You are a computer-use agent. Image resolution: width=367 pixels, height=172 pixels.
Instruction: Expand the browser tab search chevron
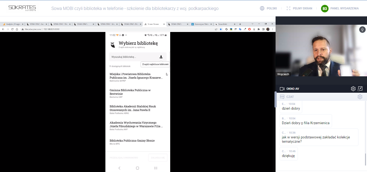click(x=252, y=24)
